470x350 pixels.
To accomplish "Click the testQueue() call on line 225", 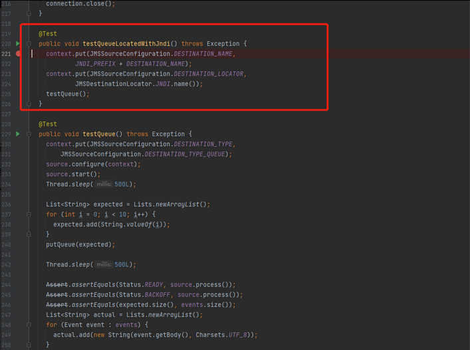I will [x=66, y=94].
